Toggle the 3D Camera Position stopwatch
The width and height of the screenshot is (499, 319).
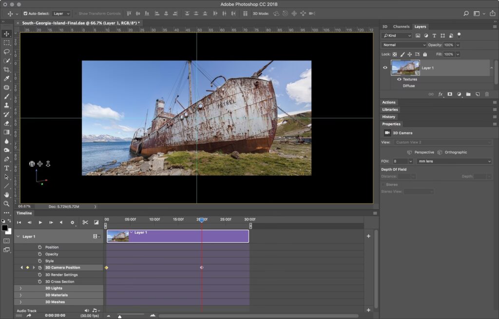click(x=40, y=268)
